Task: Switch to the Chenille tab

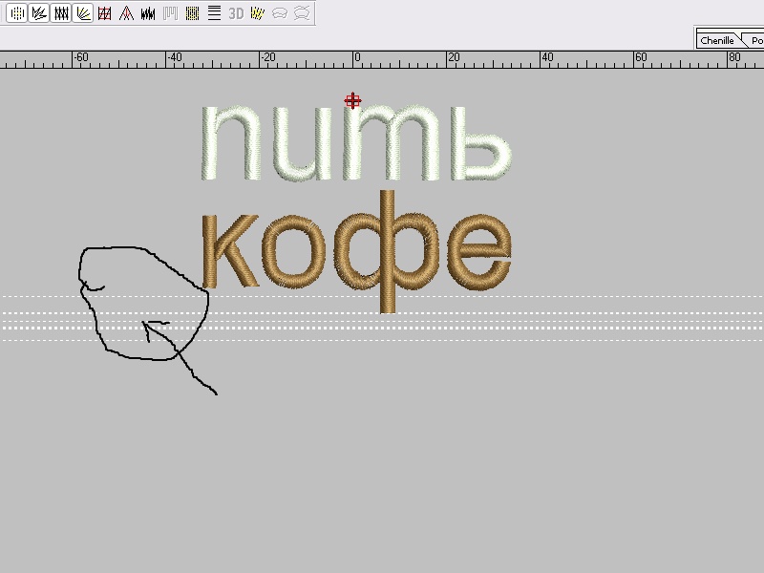Action: (x=717, y=40)
